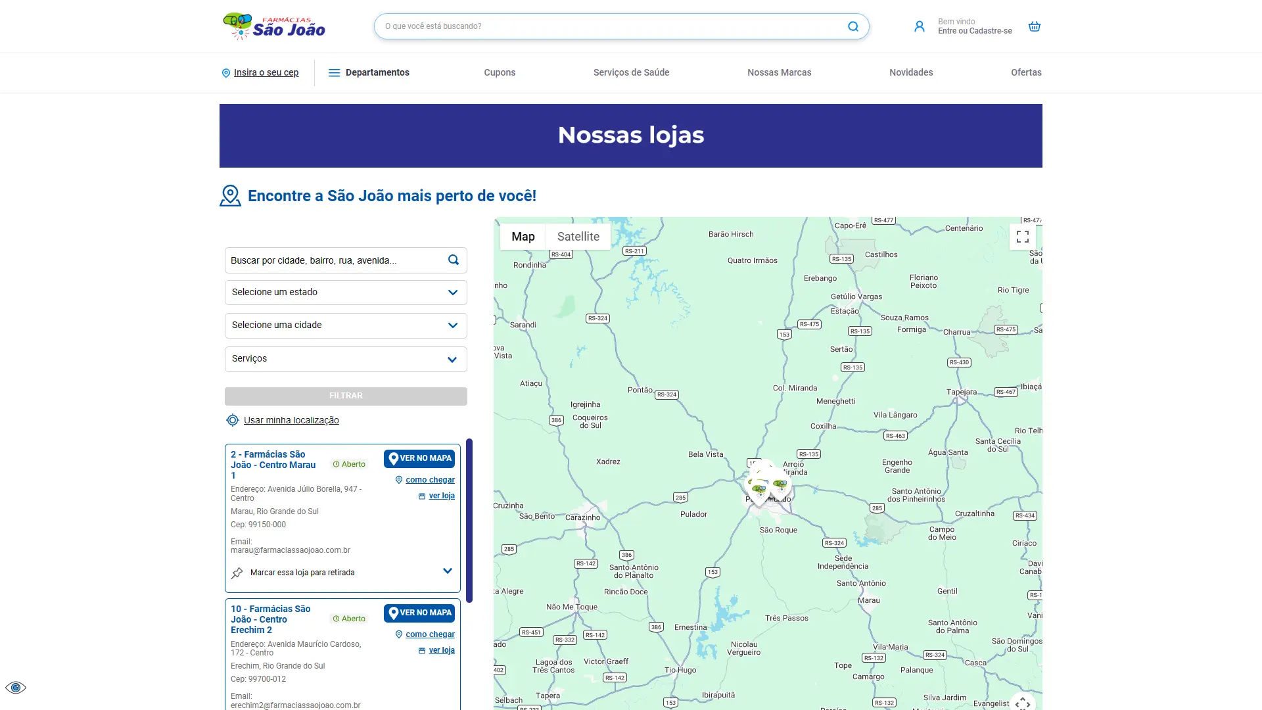Click Aberto status on Centro Erechim 2 card
This screenshot has width=1262, height=710.
pos(349,619)
